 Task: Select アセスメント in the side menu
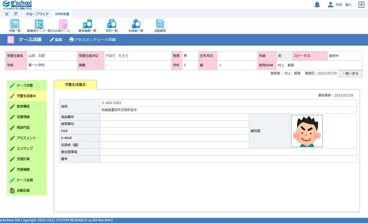[27, 138]
